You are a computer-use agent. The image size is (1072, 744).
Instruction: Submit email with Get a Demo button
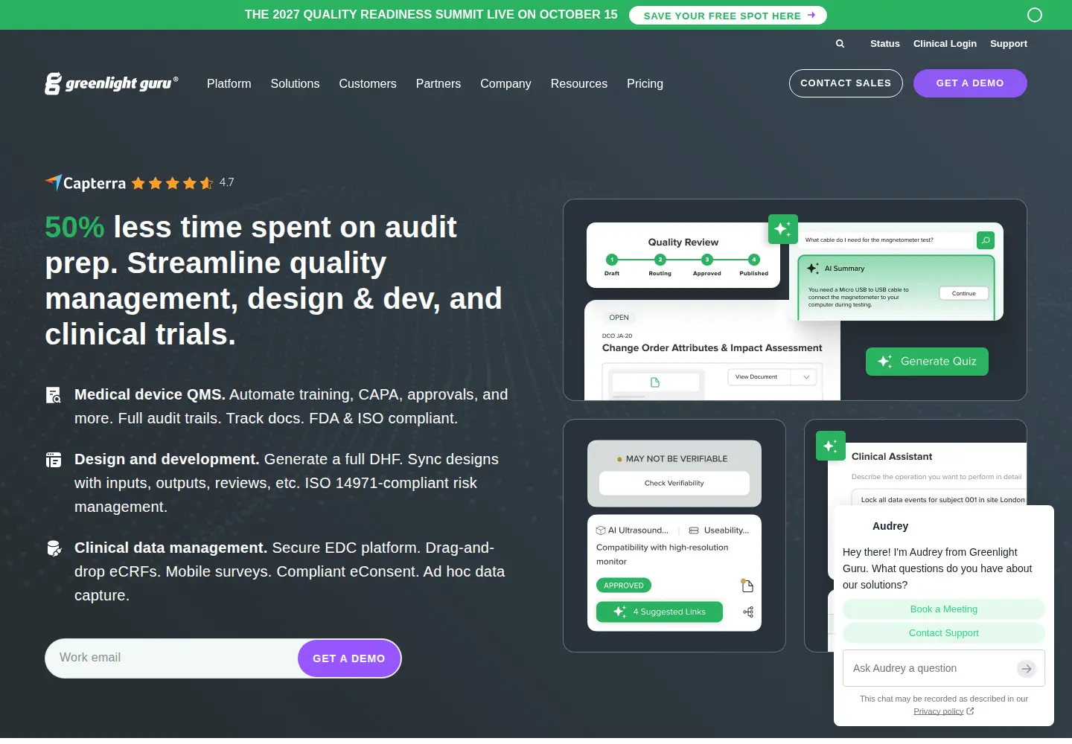pyautogui.click(x=349, y=658)
